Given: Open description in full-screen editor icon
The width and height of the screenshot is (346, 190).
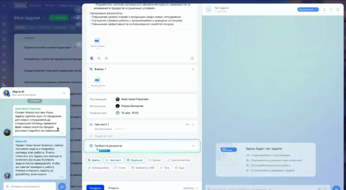Looking at the screenshot, I should [192, 58].
